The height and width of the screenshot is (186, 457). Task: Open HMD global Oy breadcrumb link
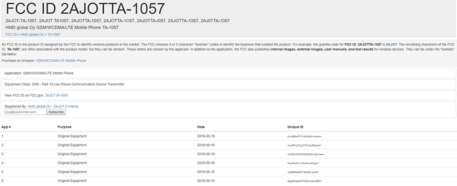pyautogui.click(x=32, y=35)
